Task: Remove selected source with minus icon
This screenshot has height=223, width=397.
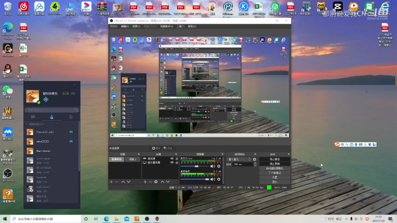Action: pos(150,182)
